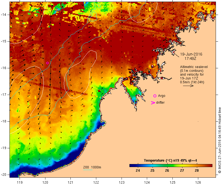Click the IMOS copyright timestamp text

(219, 140)
